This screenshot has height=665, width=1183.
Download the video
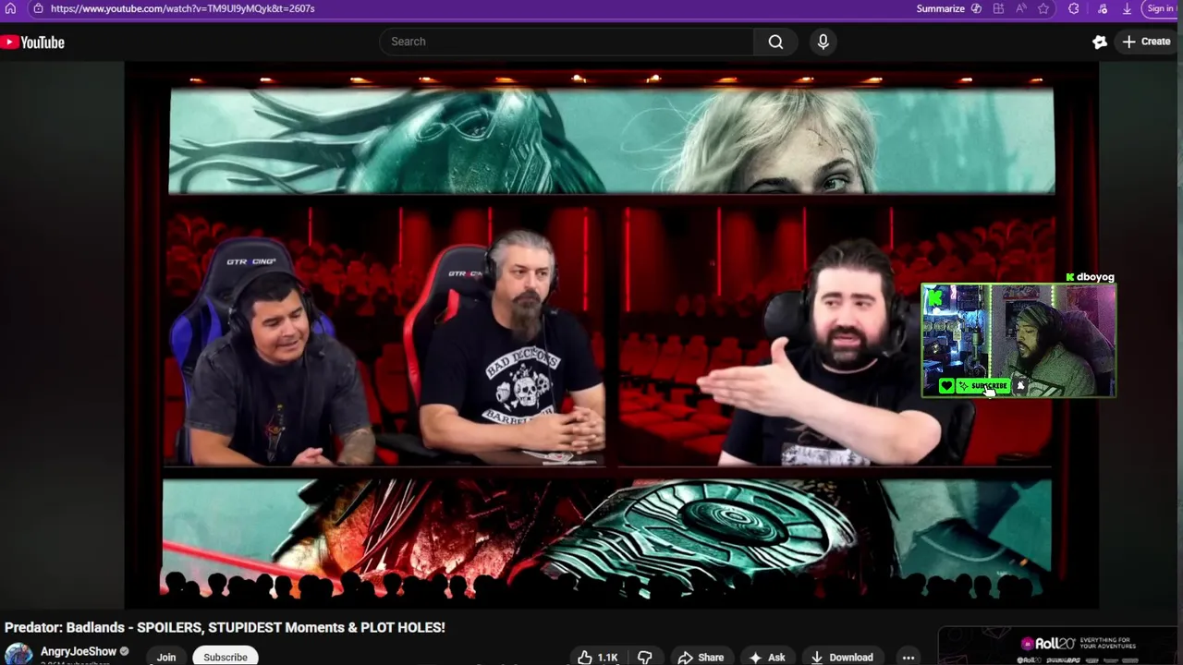[841, 657]
